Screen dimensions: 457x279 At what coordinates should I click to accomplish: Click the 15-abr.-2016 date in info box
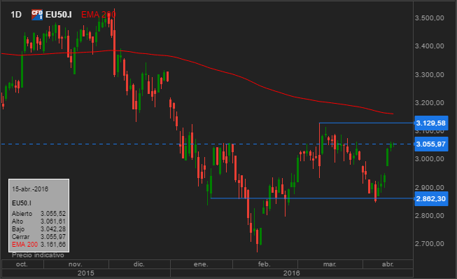click(30, 189)
